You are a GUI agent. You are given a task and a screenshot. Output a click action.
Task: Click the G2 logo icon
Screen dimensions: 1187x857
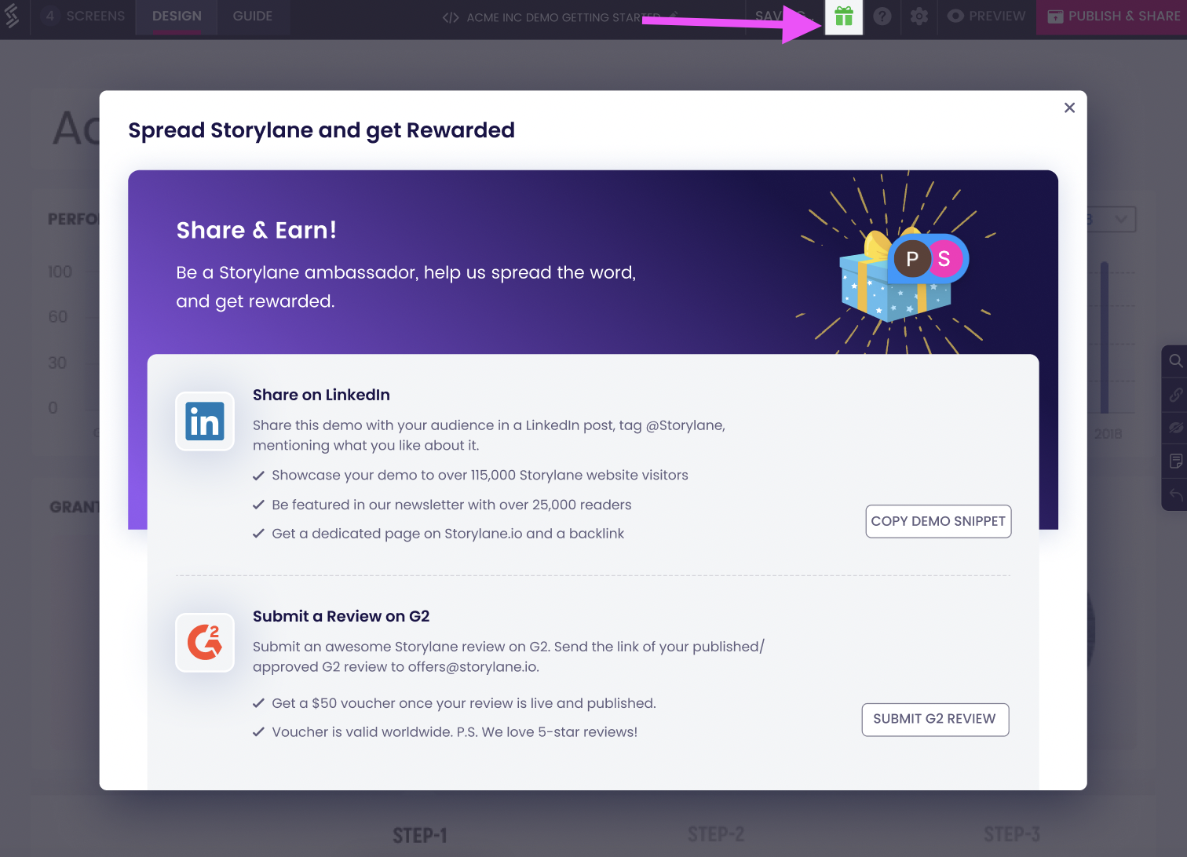click(x=205, y=643)
